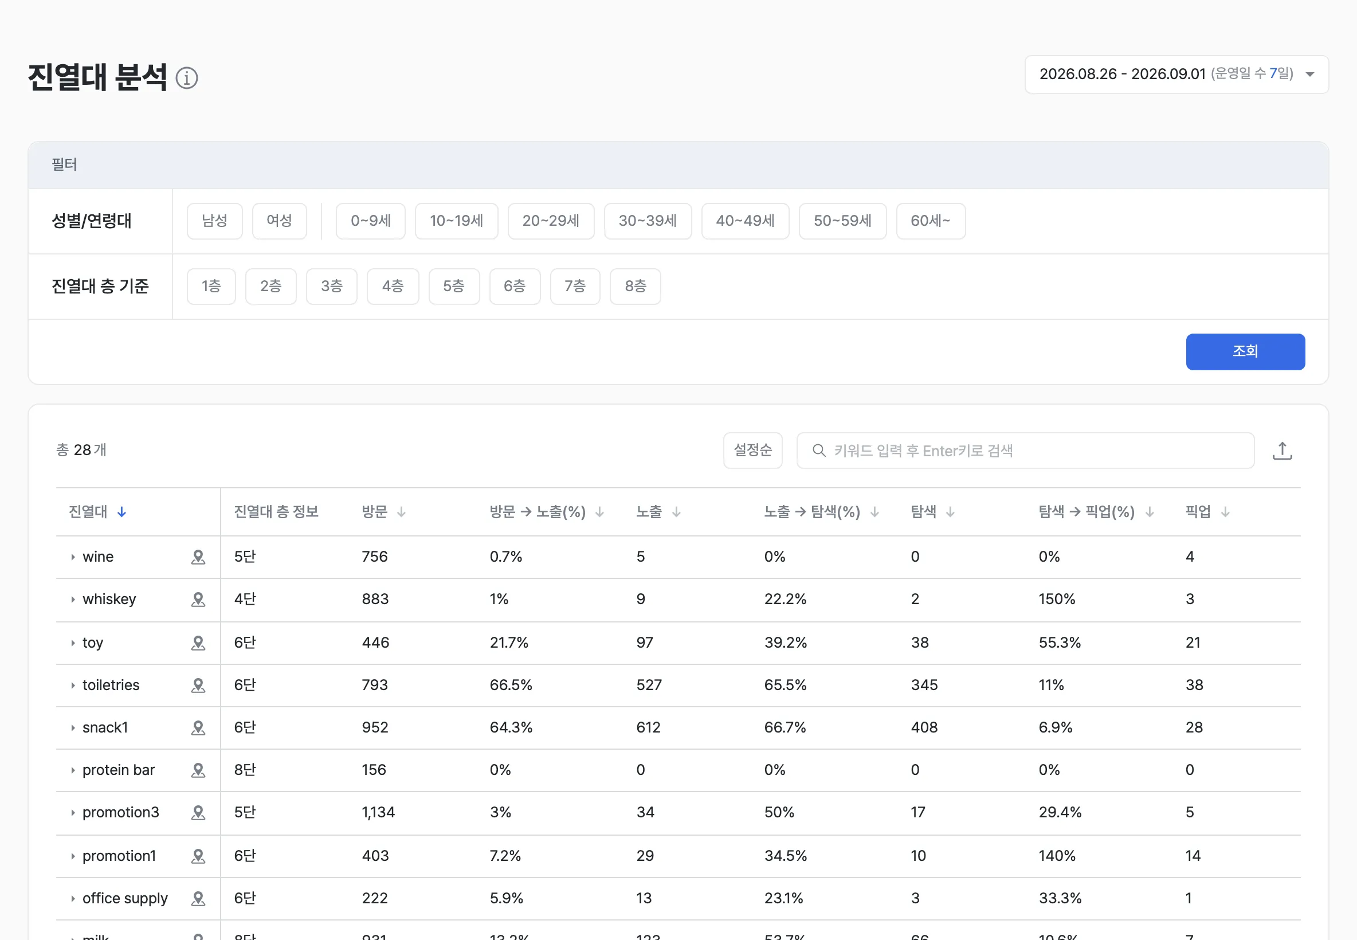Click the export upload icon

pyautogui.click(x=1282, y=451)
